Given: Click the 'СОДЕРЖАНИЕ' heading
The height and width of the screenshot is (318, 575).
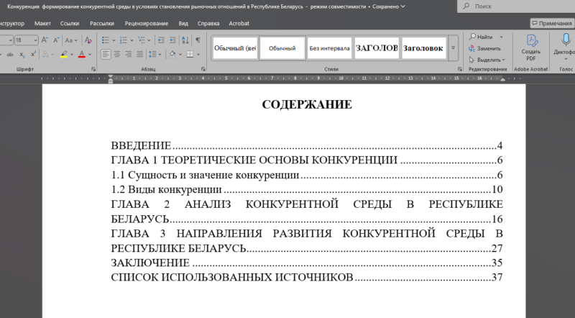Looking at the screenshot, I should point(307,104).
